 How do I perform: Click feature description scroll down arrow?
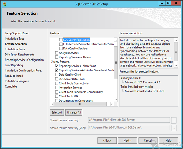pos(176,66)
